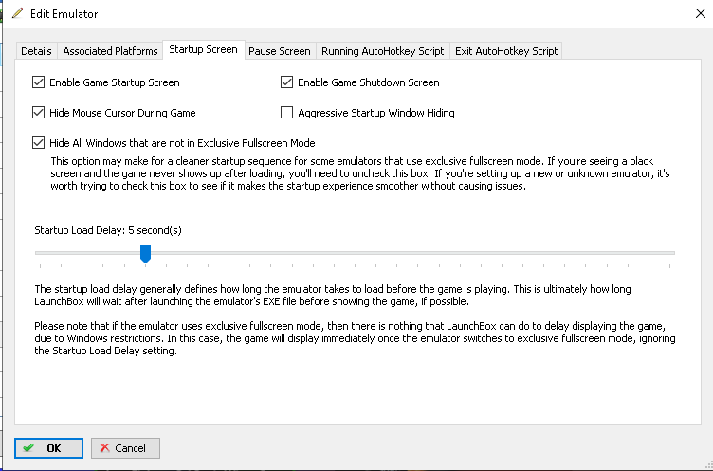Click the Cancel button
Image resolution: width=713 pixels, height=471 pixels.
point(125,448)
